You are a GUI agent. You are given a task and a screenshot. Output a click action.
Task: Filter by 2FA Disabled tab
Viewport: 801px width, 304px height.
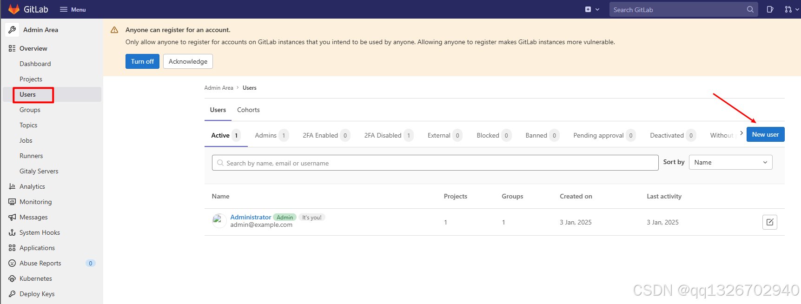coord(389,135)
